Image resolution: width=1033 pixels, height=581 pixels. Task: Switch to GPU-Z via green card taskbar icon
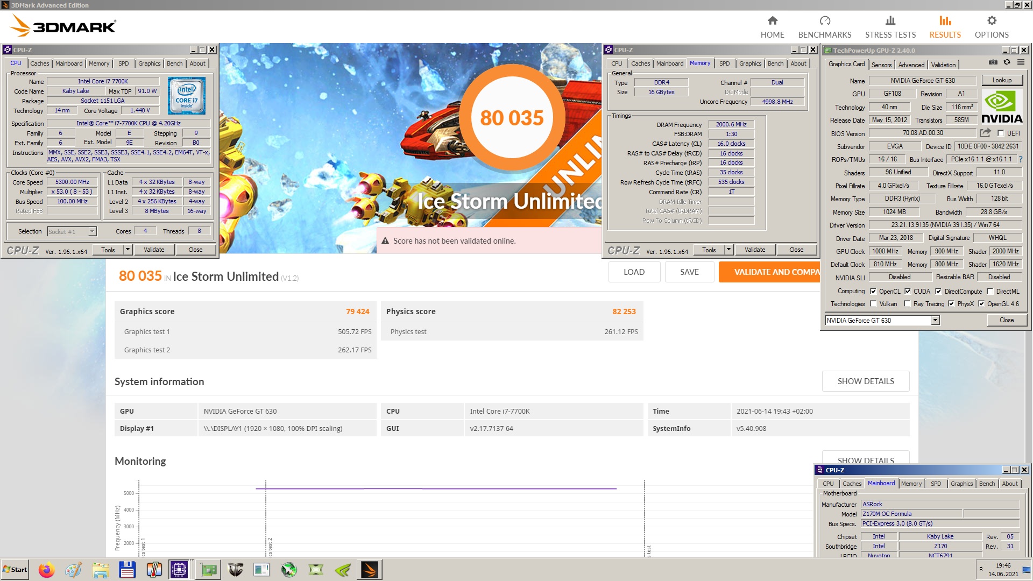point(208,570)
